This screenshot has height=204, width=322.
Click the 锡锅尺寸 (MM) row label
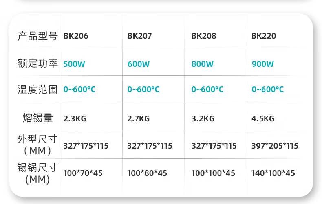click(37, 173)
